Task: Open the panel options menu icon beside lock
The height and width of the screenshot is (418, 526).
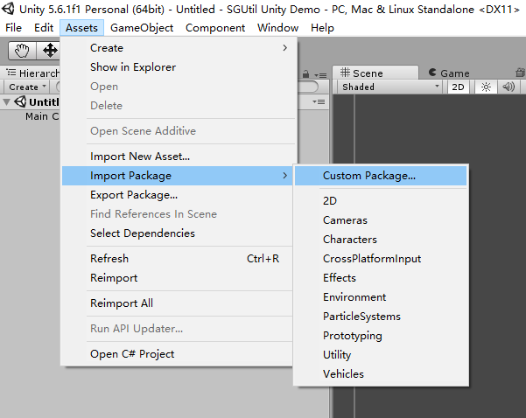Action: 320,75
